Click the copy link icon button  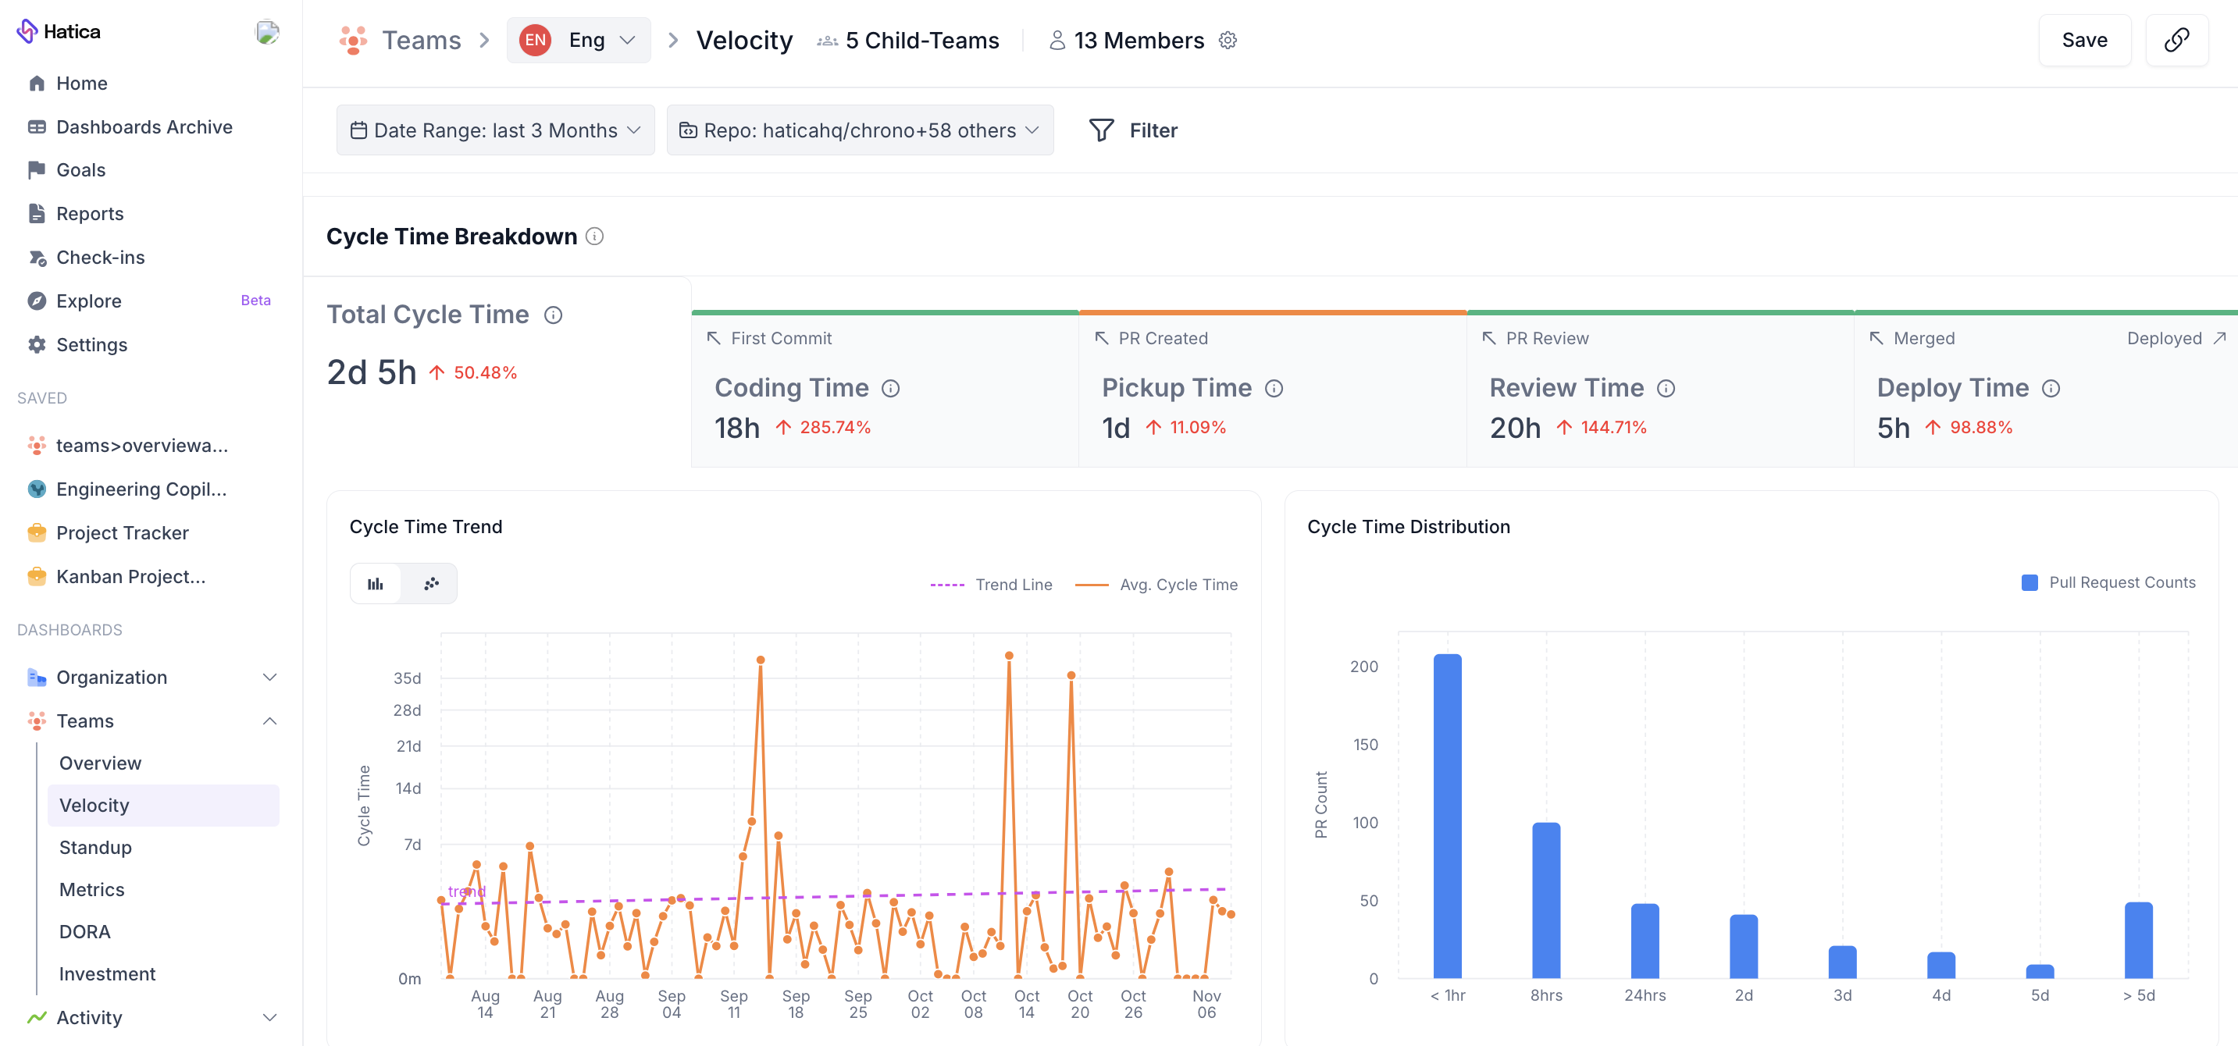pyautogui.click(x=2176, y=40)
